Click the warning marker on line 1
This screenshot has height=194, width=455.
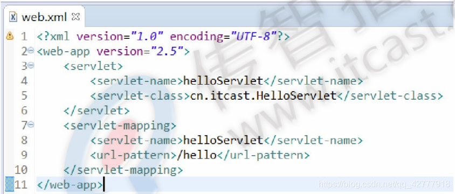pyautogui.click(x=10, y=36)
